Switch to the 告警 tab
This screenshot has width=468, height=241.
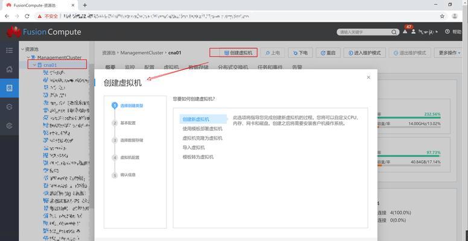pyautogui.click(x=297, y=67)
